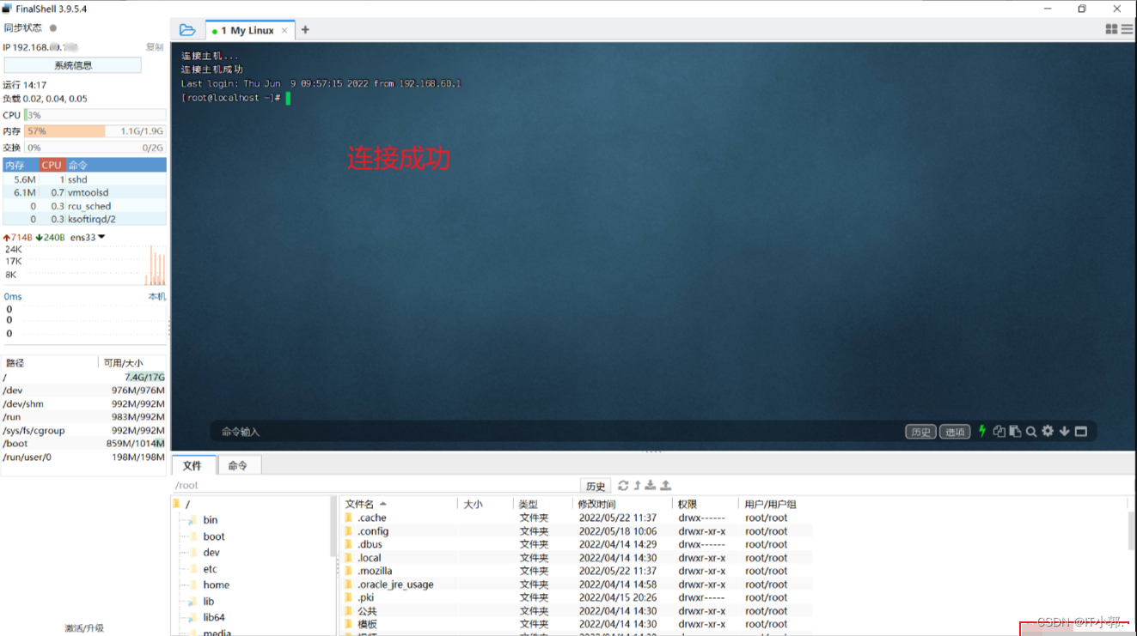Sort processes by CPU column

(52, 165)
